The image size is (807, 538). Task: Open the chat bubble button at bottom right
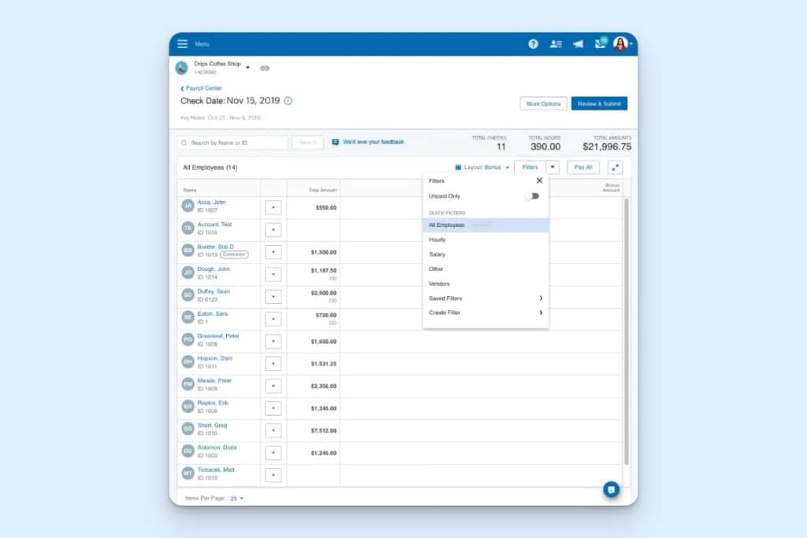pyautogui.click(x=612, y=490)
